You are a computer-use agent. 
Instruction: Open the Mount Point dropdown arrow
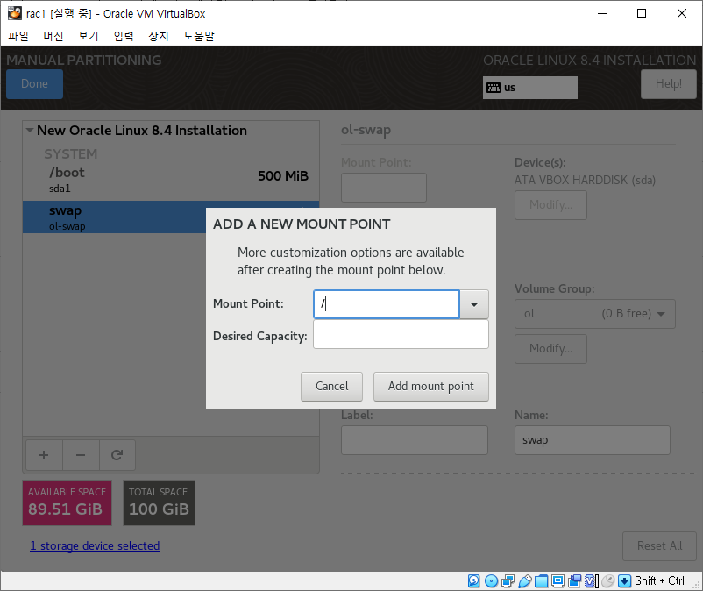click(474, 304)
